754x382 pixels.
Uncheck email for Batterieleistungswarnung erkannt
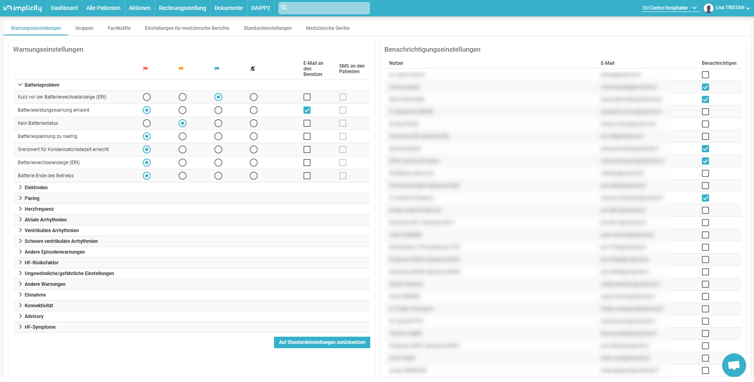click(307, 110)
